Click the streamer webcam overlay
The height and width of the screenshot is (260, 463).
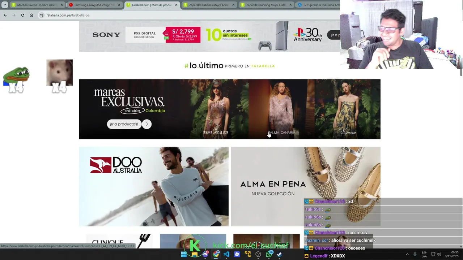coord(402,34)
